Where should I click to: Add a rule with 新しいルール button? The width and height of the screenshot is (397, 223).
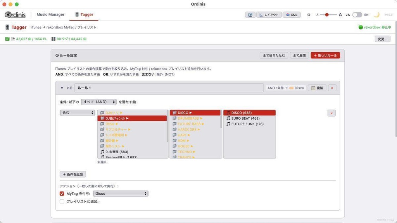pyautogui.click(x=325, y=55)
